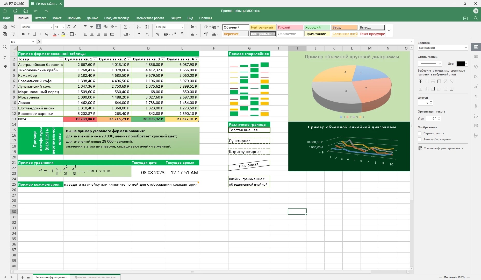Open 'Без заливки' fill dropdown

coord(443,48)
